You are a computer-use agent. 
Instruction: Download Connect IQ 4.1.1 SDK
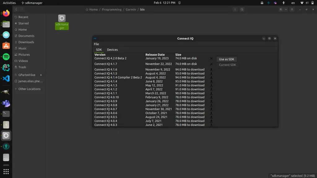[x=211, y=93]
